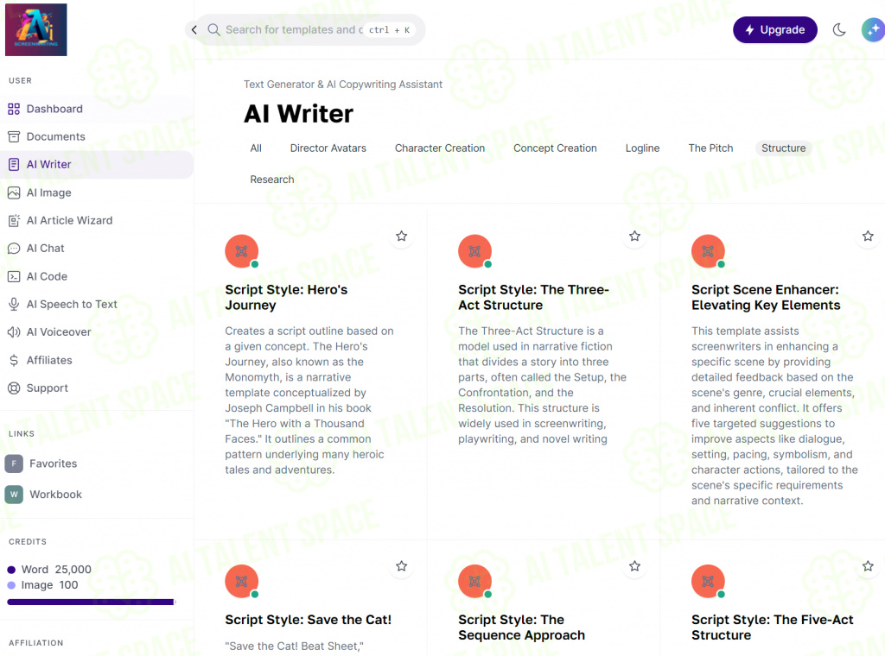Select the Character Creation tab
The width and height of the screenshot is (885, 656).
pyautogui.click(x=440, y=148)
